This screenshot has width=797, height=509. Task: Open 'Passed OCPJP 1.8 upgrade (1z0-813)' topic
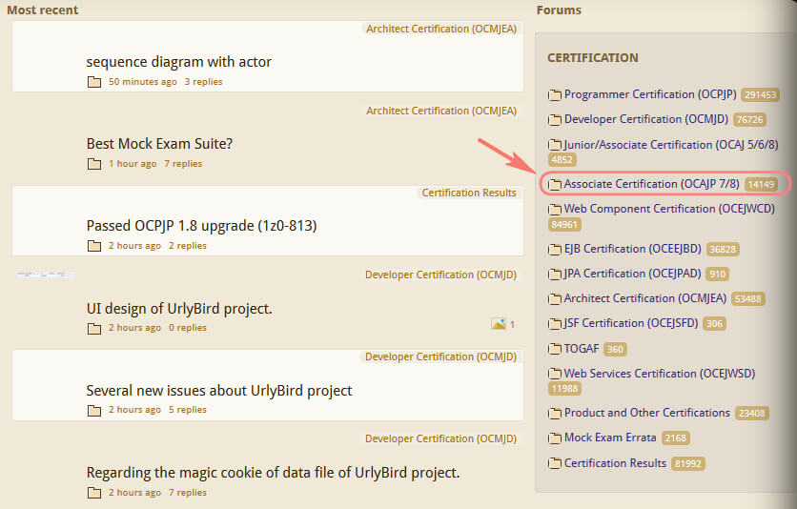pos(201,226)
